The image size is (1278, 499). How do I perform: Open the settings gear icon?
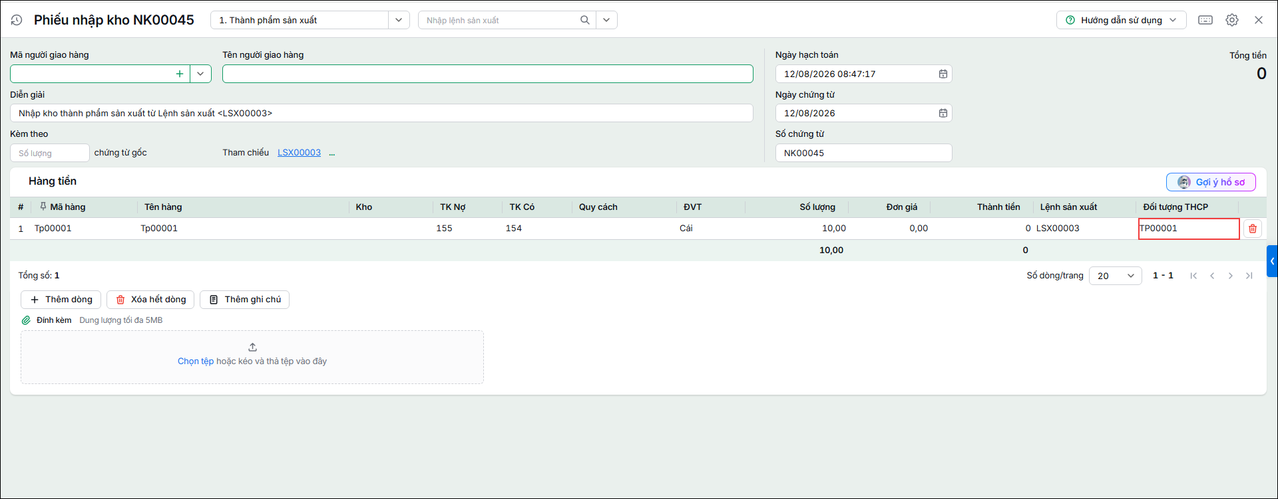click(1232, 20)
